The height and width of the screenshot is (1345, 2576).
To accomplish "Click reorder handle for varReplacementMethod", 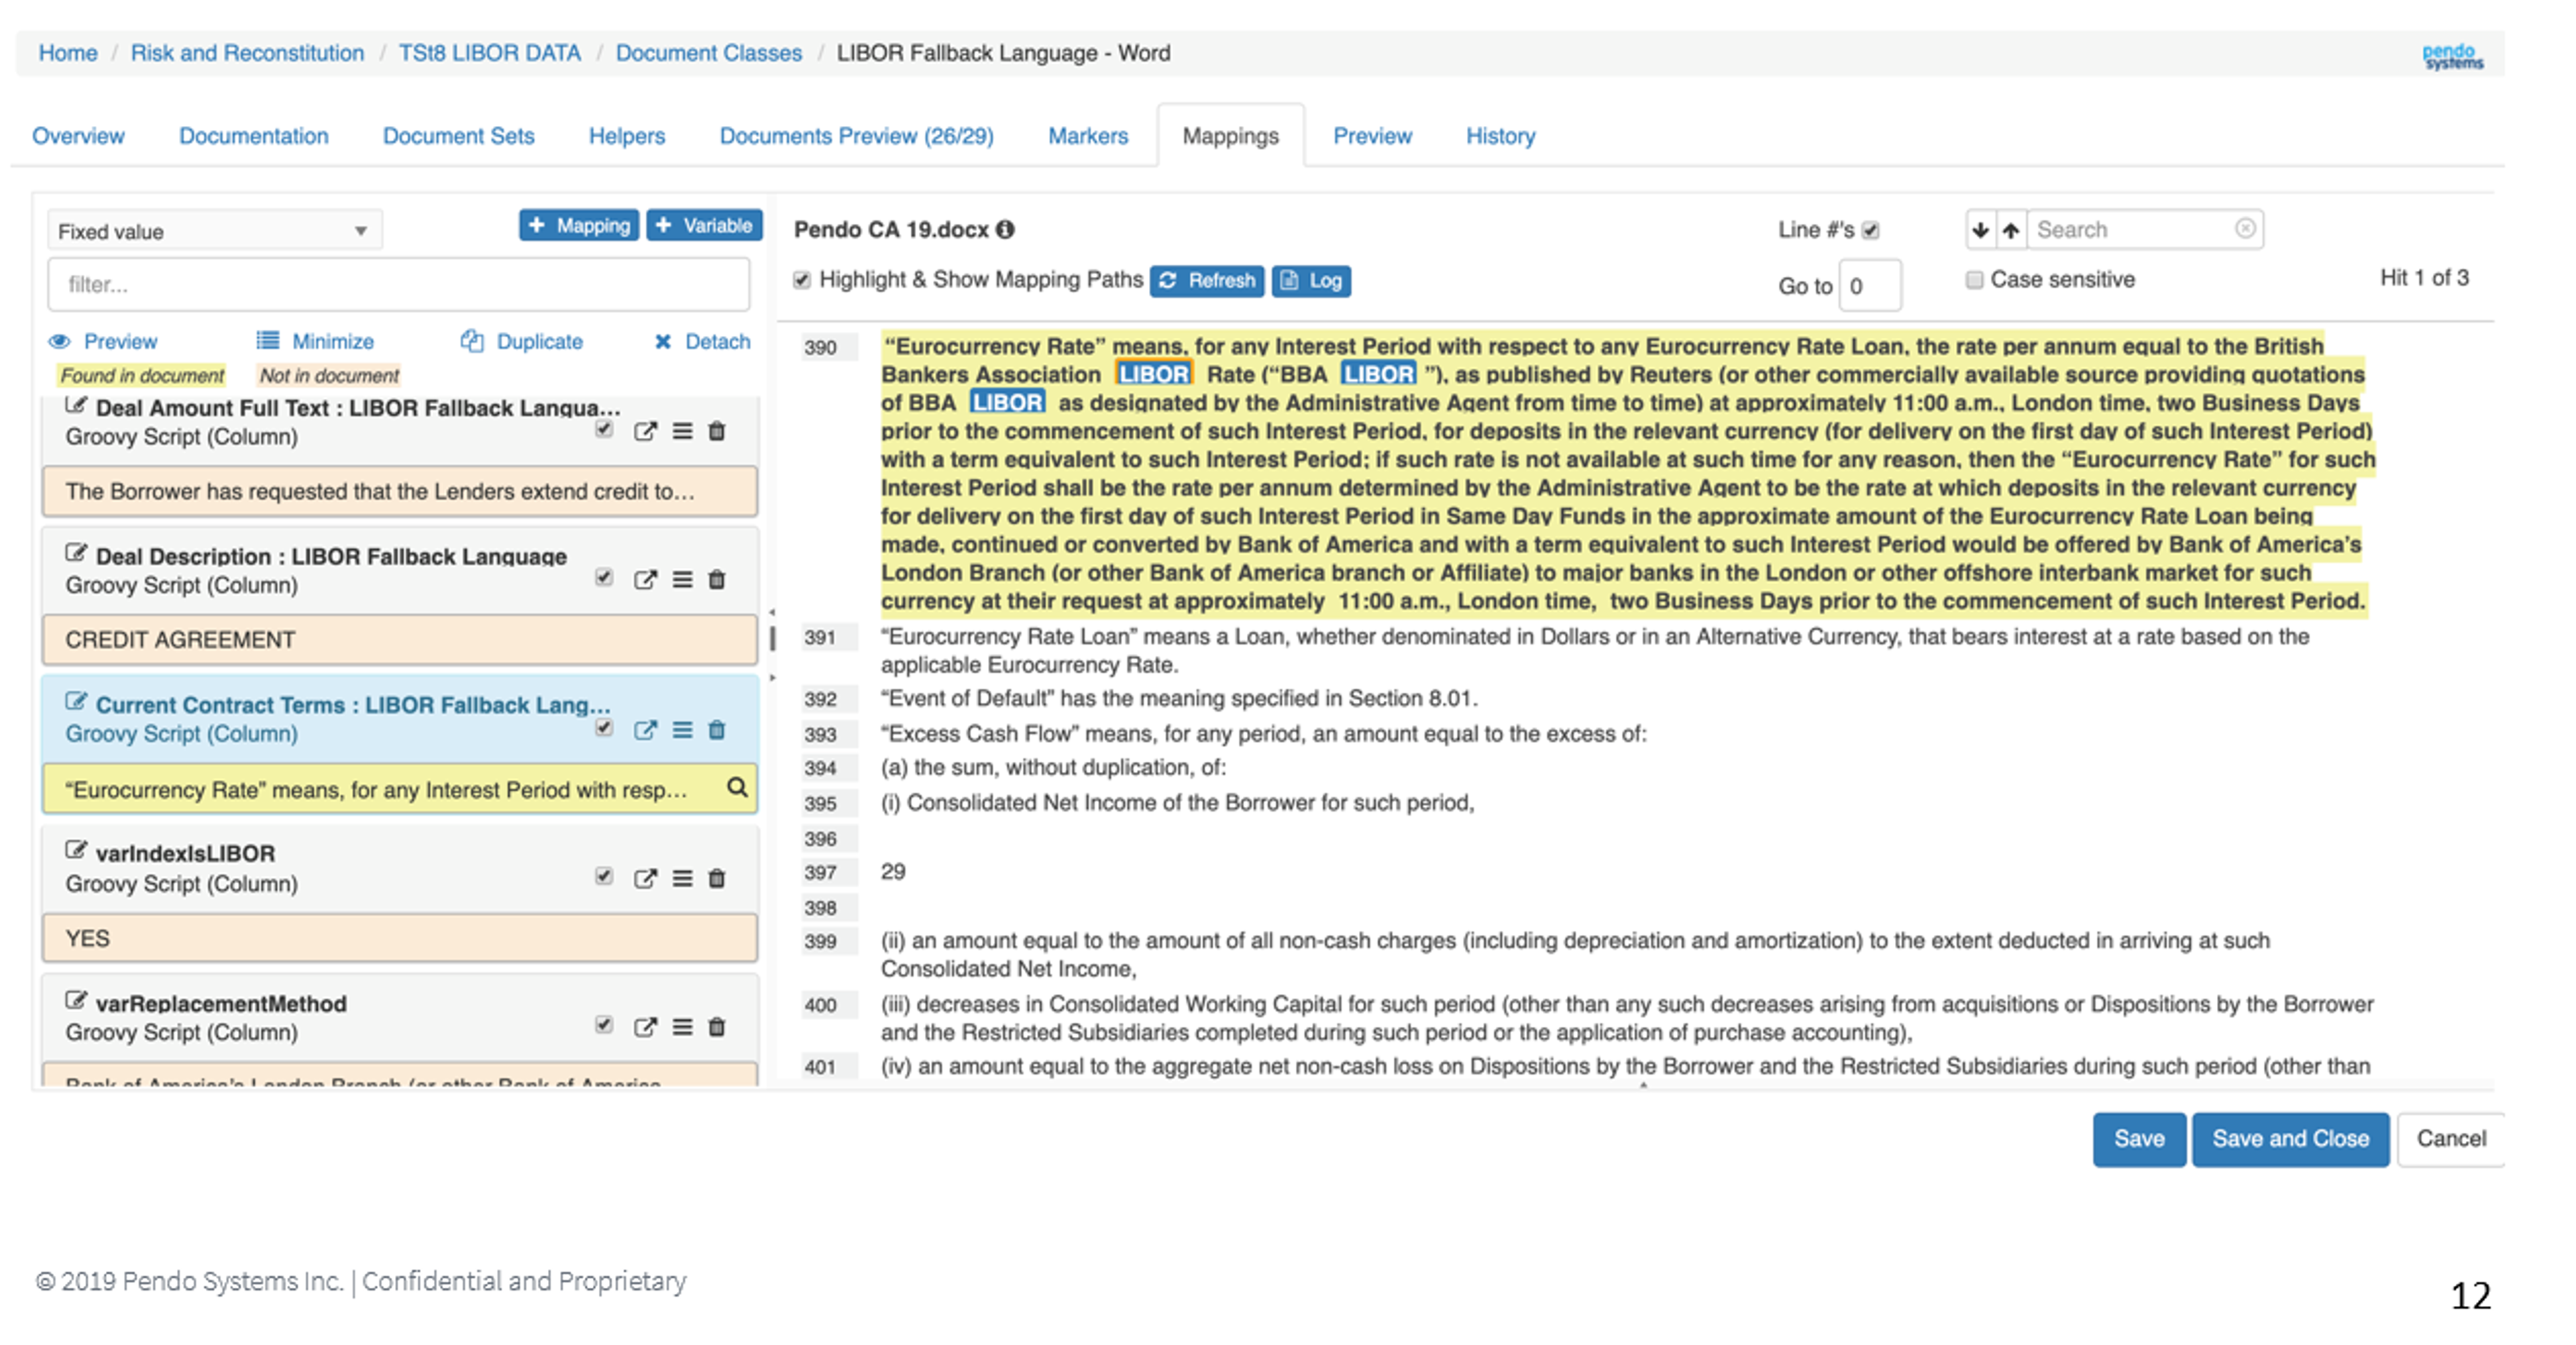I will (682, 1027).
